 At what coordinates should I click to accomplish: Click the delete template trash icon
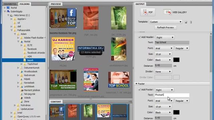tap(191, 22)
